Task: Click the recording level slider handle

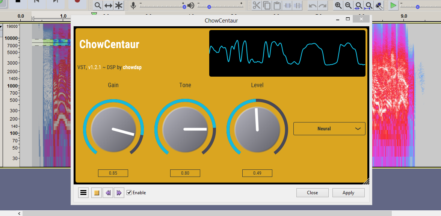Action: point(184,7)
